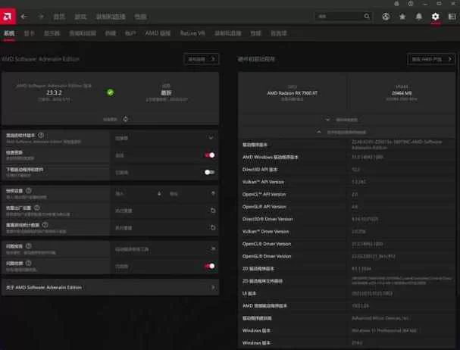Image resolution: width=460 pixels, height=350 pixels.
Task: Select the System sub-tab
Action: click(9, 33)
